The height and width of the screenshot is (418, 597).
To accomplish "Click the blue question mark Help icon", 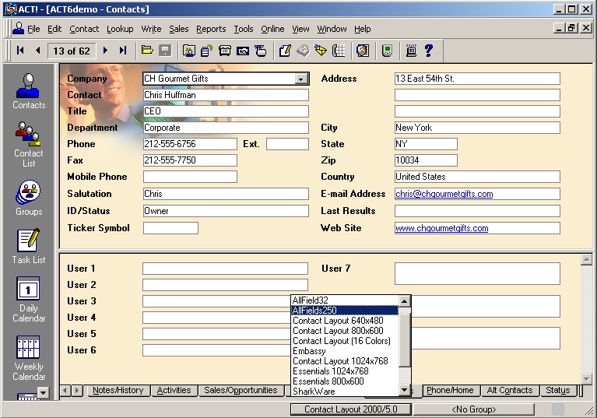I will click(x=429, y=51).
